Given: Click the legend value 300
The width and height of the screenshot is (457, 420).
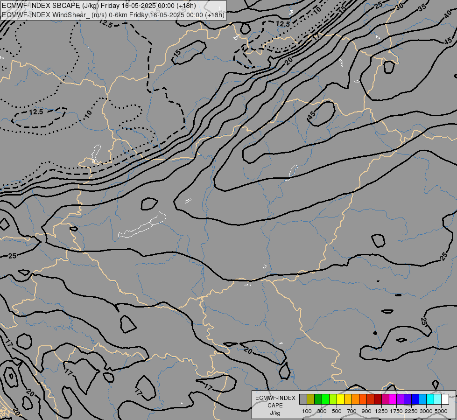Looking at the screenshot, I should click(x=322, y=411).
